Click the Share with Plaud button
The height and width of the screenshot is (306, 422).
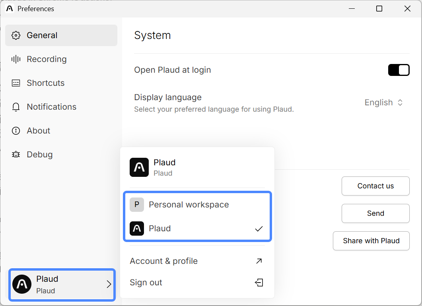(371, 241)
